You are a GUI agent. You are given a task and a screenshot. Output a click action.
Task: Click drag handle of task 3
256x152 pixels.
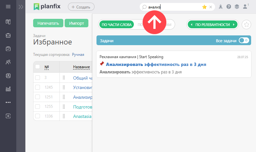point(64,78)
